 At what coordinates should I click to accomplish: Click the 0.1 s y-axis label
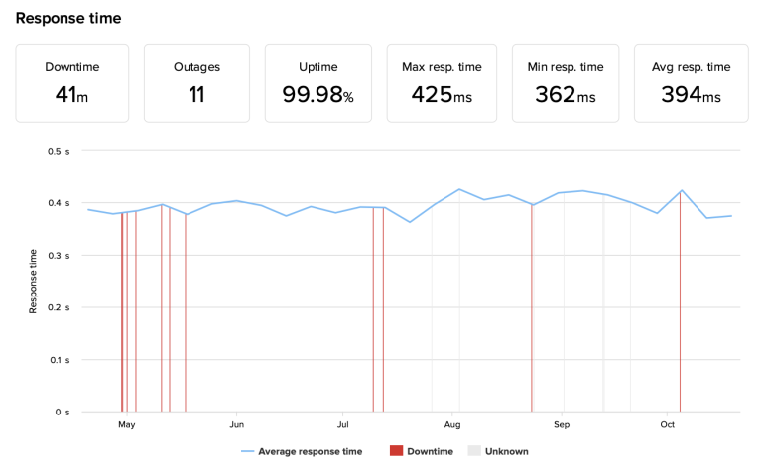pos(60,360)
